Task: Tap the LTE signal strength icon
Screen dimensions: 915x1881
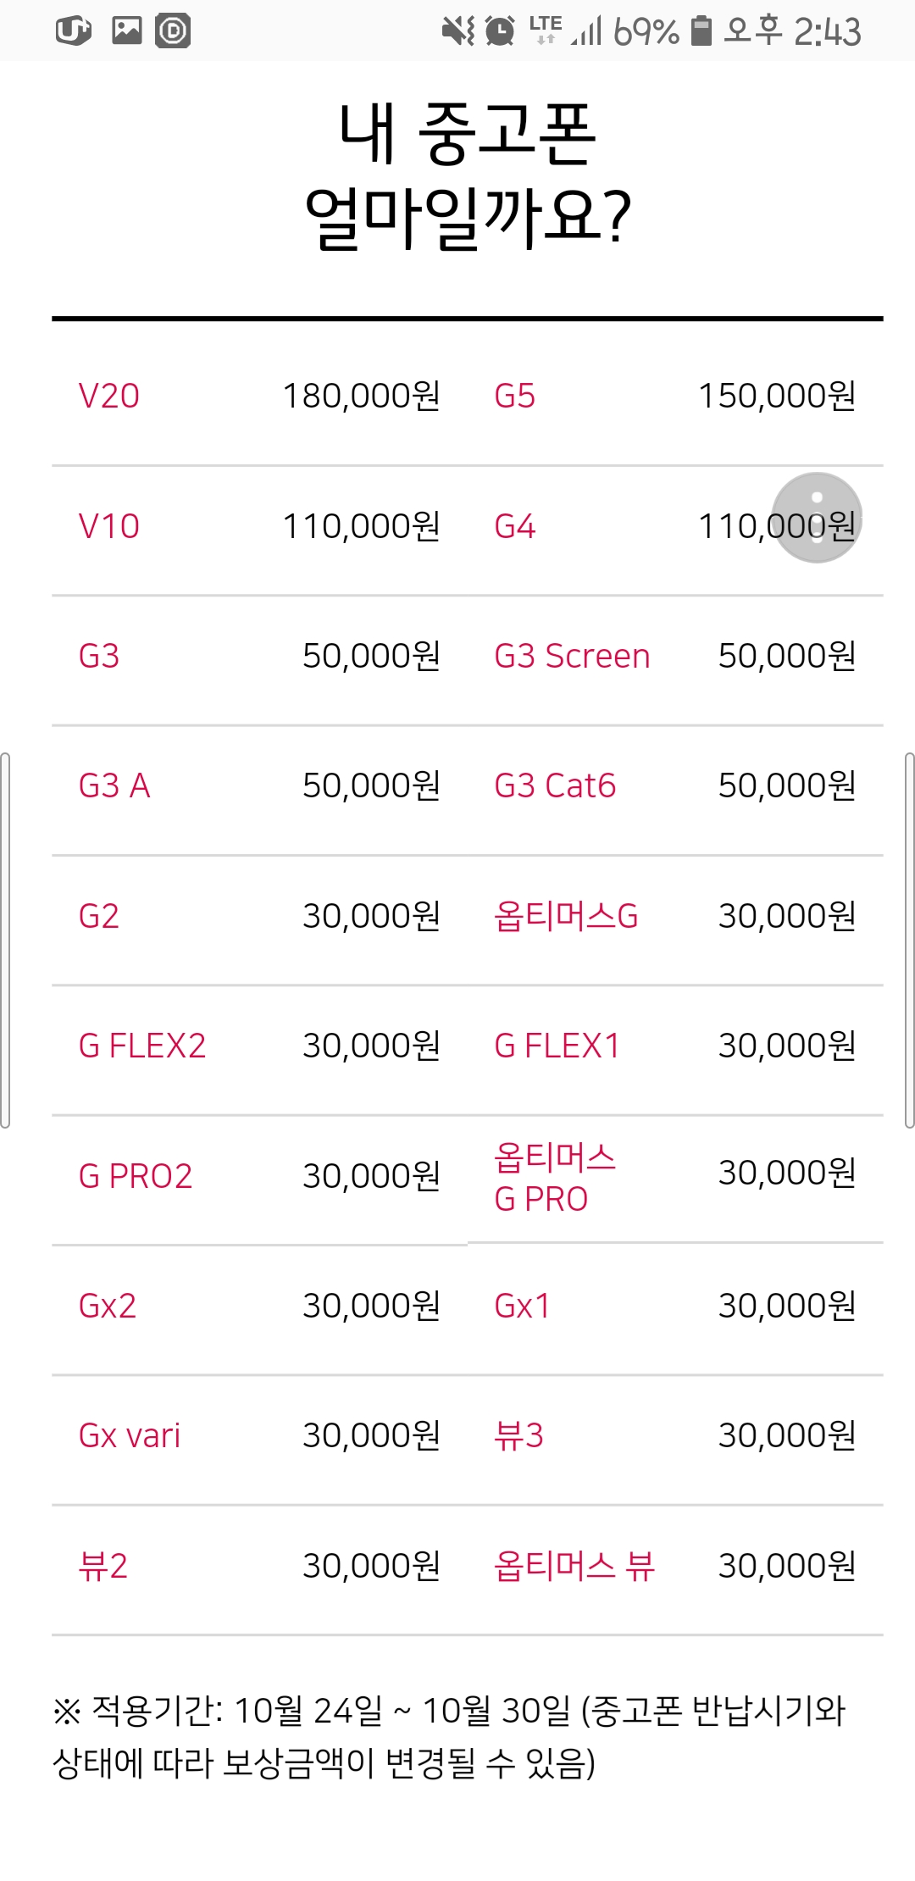Action: [x=565, y=31]
